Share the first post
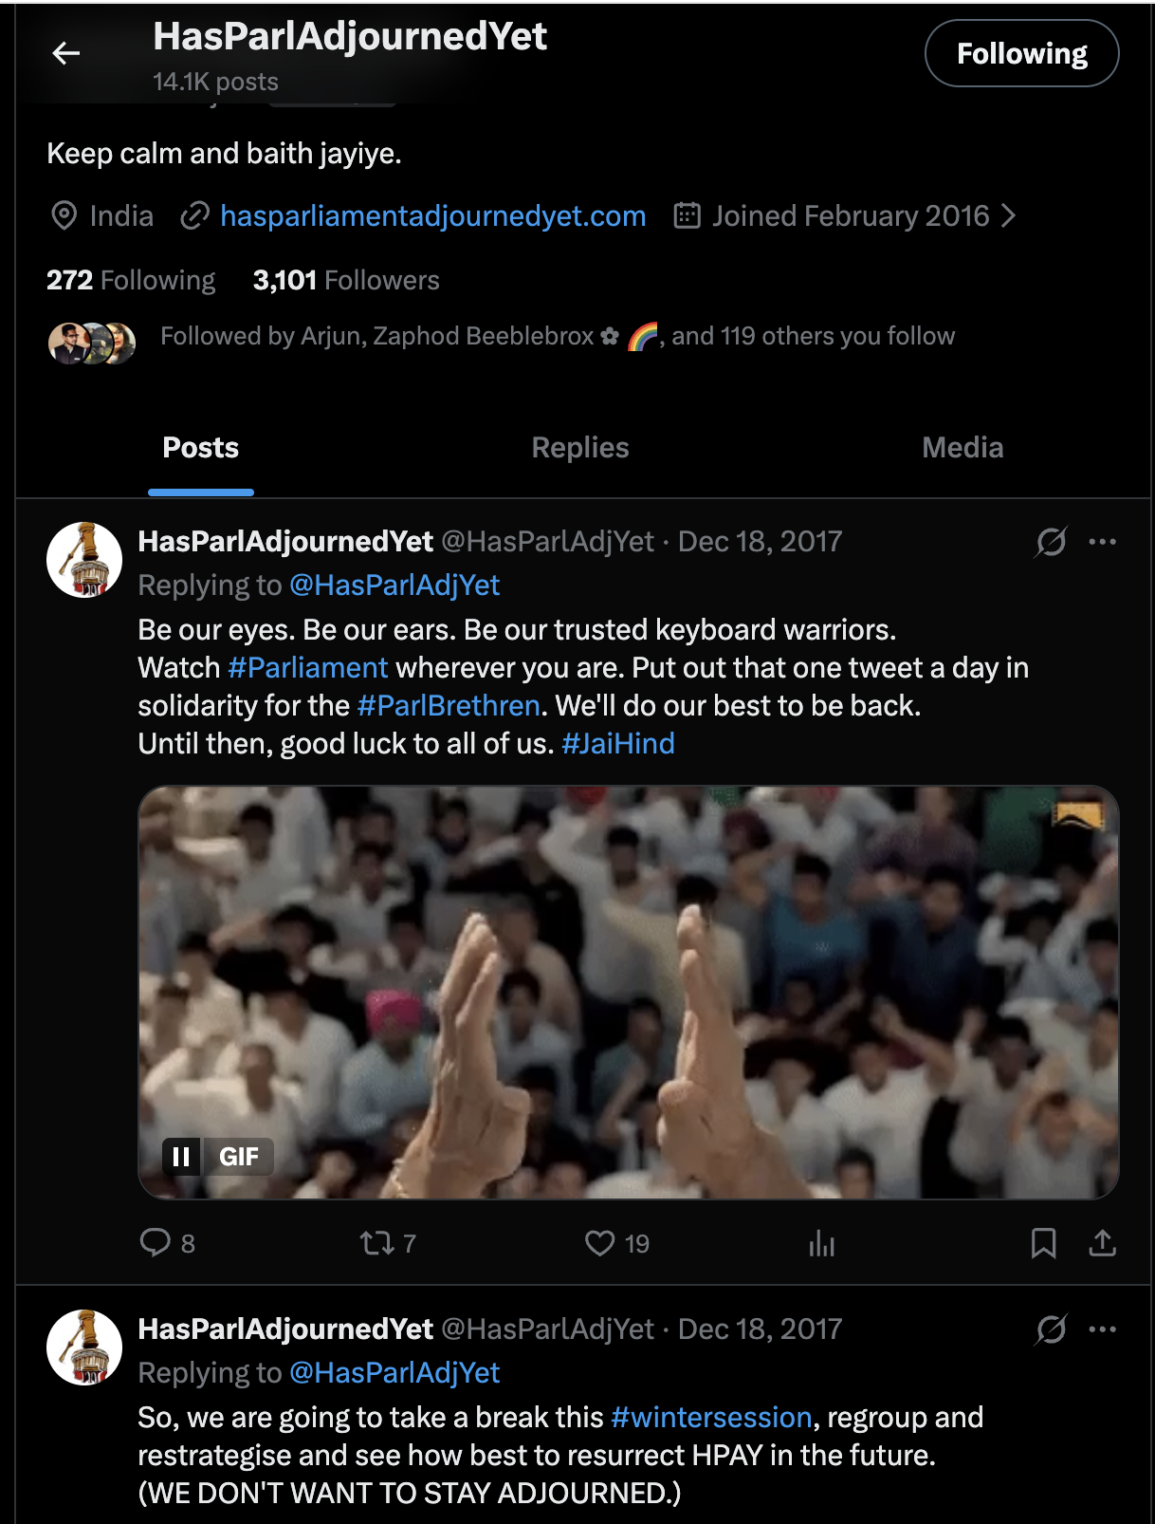 pyautogui.click(x=1102, y=1242)
